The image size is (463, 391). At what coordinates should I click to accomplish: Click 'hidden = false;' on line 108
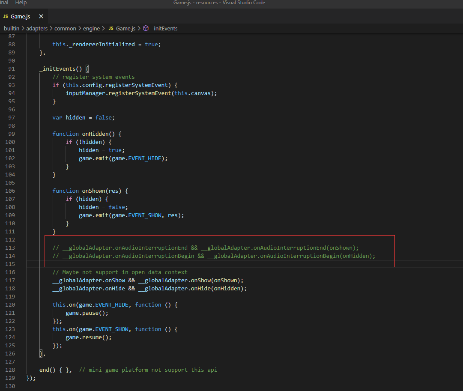[x=103, y=207]
